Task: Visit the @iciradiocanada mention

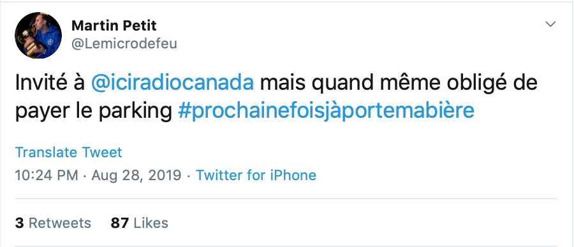Action: (x=172, y=83)
